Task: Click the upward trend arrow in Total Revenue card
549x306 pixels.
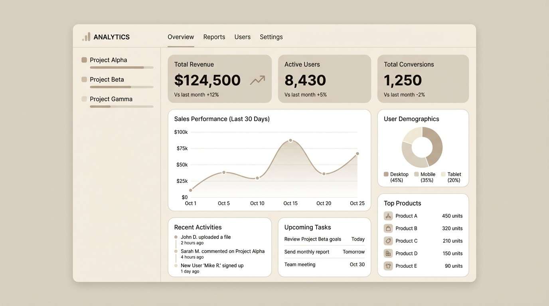Action: point(257,80)
